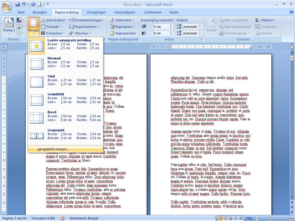This screenshot has width=295, height=221.
Task: Go to the Controleren tab
Action: [x=153, y=12]
